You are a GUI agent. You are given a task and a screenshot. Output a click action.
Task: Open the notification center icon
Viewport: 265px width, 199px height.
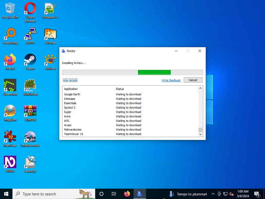click(x=257, y=194)
